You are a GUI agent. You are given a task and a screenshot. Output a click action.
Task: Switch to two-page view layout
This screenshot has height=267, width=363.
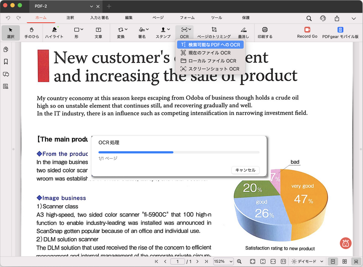(x=344, y=262)
